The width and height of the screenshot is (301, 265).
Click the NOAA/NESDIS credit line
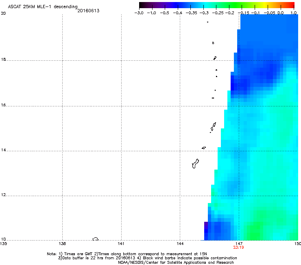click(x=176, y=263)
